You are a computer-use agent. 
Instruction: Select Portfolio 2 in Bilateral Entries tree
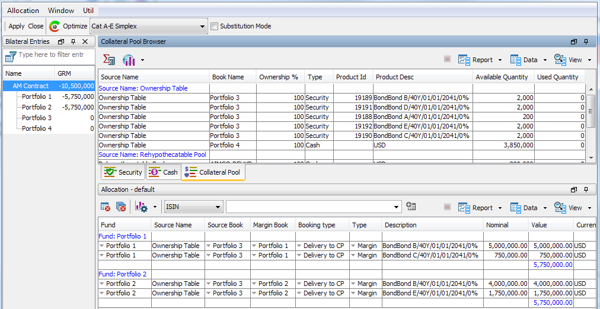[x=37, y=107]
